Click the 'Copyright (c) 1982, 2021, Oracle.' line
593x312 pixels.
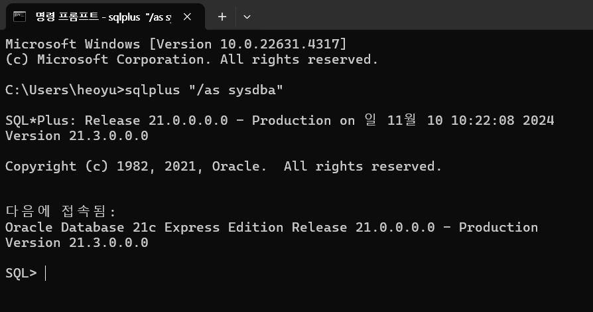pyautogui.click(x=224, y=166)
